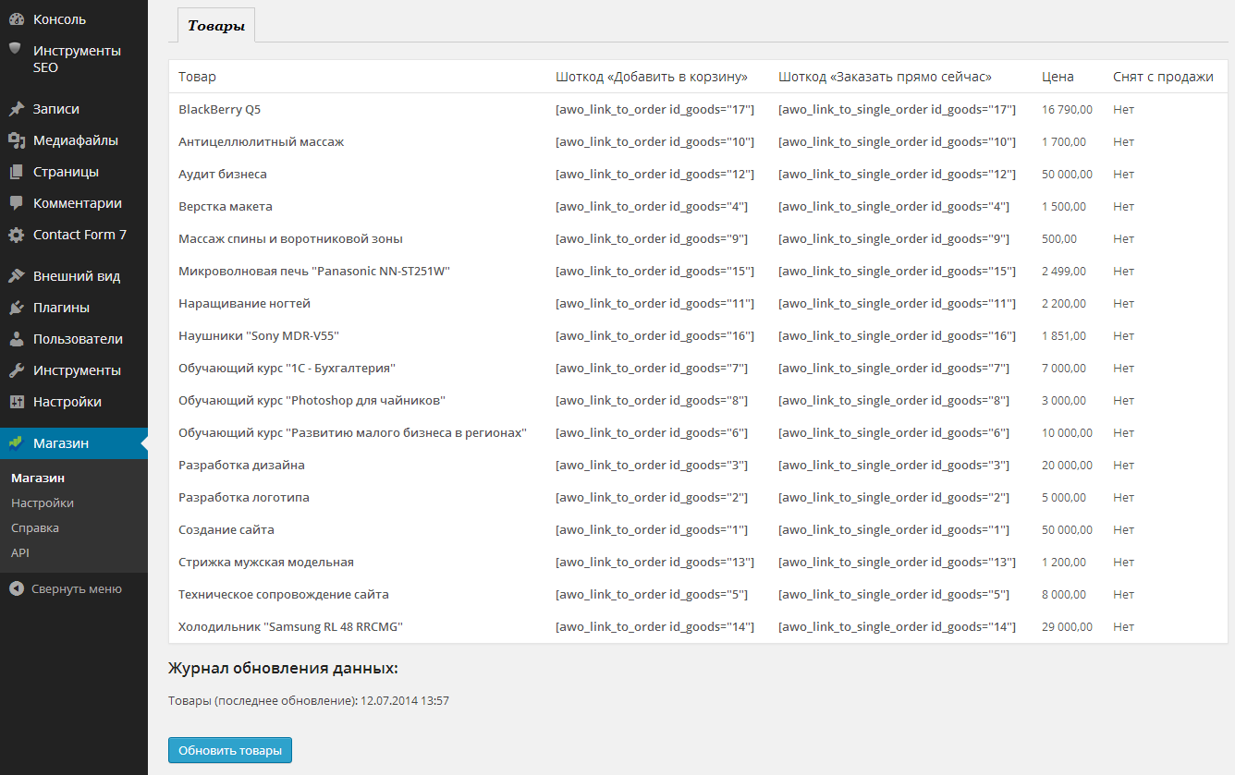Select the Товары tab
Viewport: 1235px width, 775px height.
[216, 26]
